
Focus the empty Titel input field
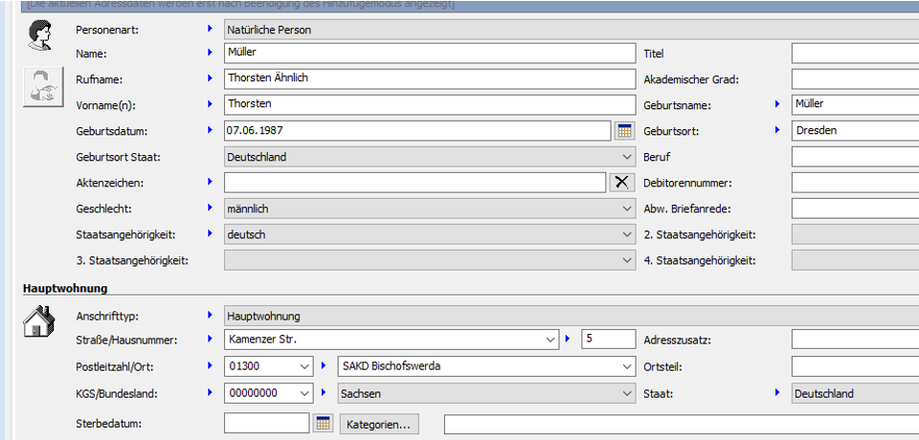pyautogui.click(x=854, y=53)
